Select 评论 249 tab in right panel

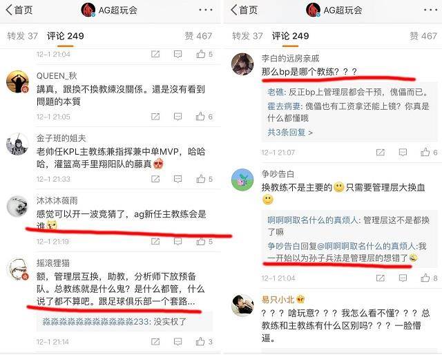pos(290,36)
